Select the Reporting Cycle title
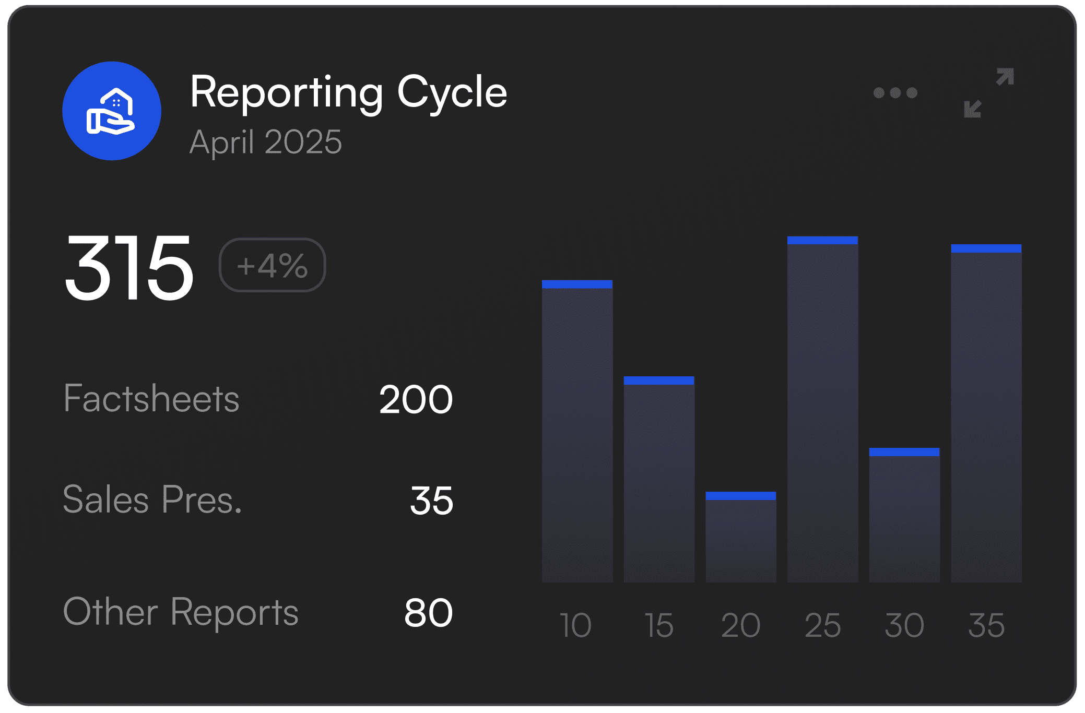Screen dimensions: 1085x713 click(x=348, y=94)
